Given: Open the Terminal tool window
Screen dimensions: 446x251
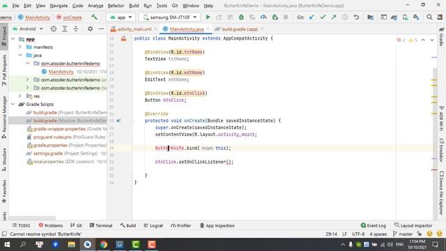Looking at the screenshot, I should [x=101, y=225].
